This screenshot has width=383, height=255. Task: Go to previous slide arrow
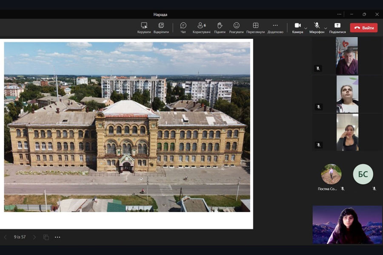[5, 237]
